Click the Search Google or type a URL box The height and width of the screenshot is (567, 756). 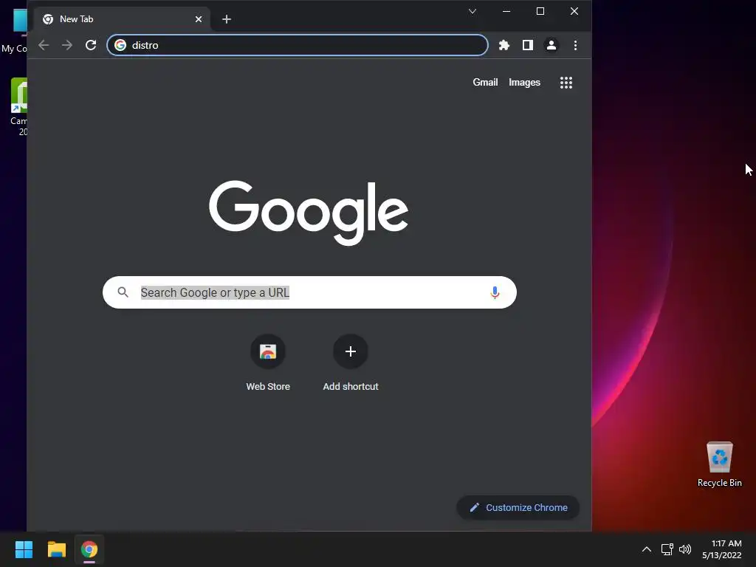(309, 292)
